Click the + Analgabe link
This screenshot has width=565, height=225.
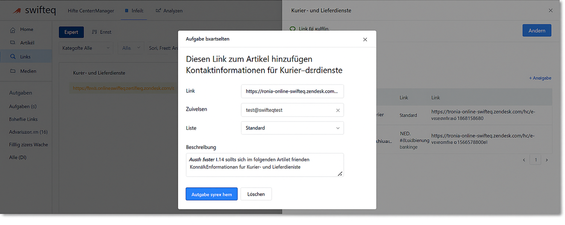coord(540,78)
